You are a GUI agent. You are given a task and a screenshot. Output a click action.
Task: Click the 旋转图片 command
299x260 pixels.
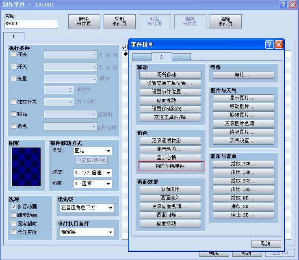243,115
